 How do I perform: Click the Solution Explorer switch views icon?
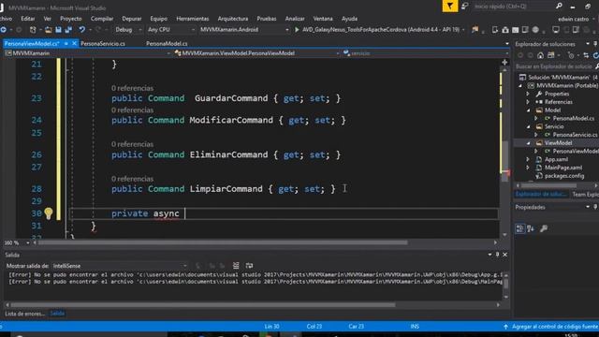click(x=550, y=55)
